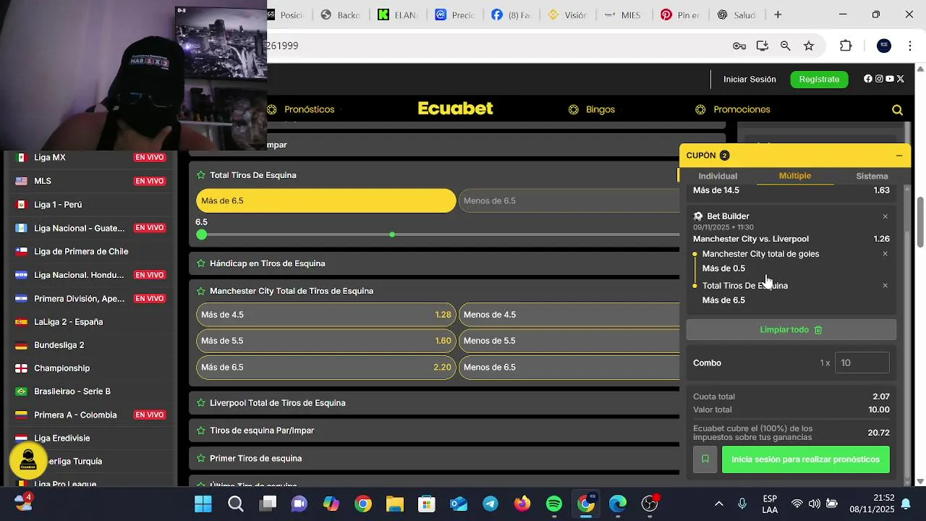
Task: Collapse Manchester City Total de Tiros de Esquina header
Action: 434,291
